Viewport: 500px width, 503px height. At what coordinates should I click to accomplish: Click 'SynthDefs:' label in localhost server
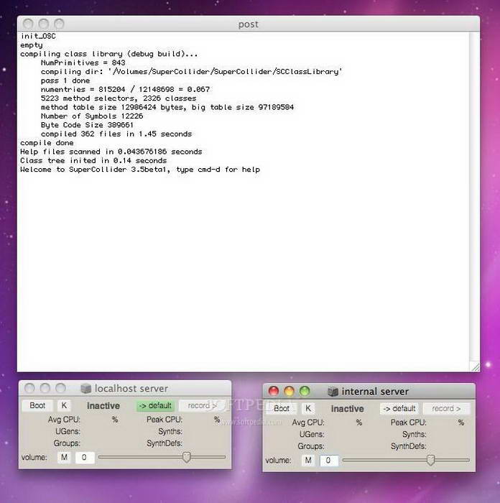tap(165, 443)
